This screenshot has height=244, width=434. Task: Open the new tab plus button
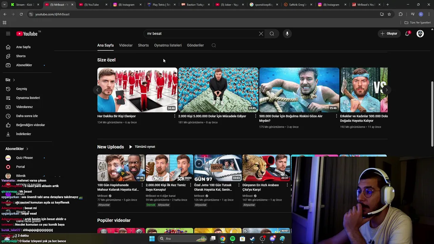[388, 5]
